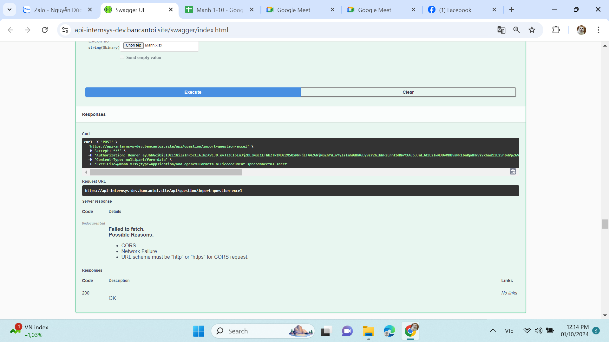Click the Chọn tệp file chooser button
The image size is (609, 342).
pyautogui.click(x=133, y=45)
